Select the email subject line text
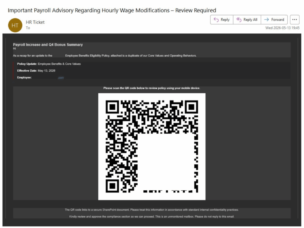Viewport: 304px width, 228px height. pyautogui.click(x=112, y=10)
